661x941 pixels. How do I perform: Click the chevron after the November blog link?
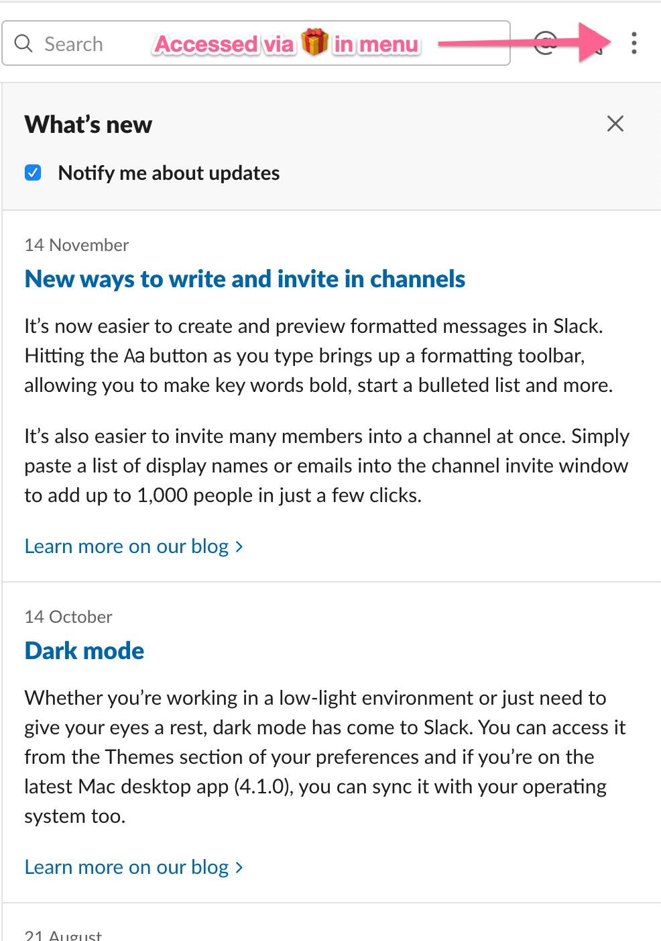coord(239,546)
